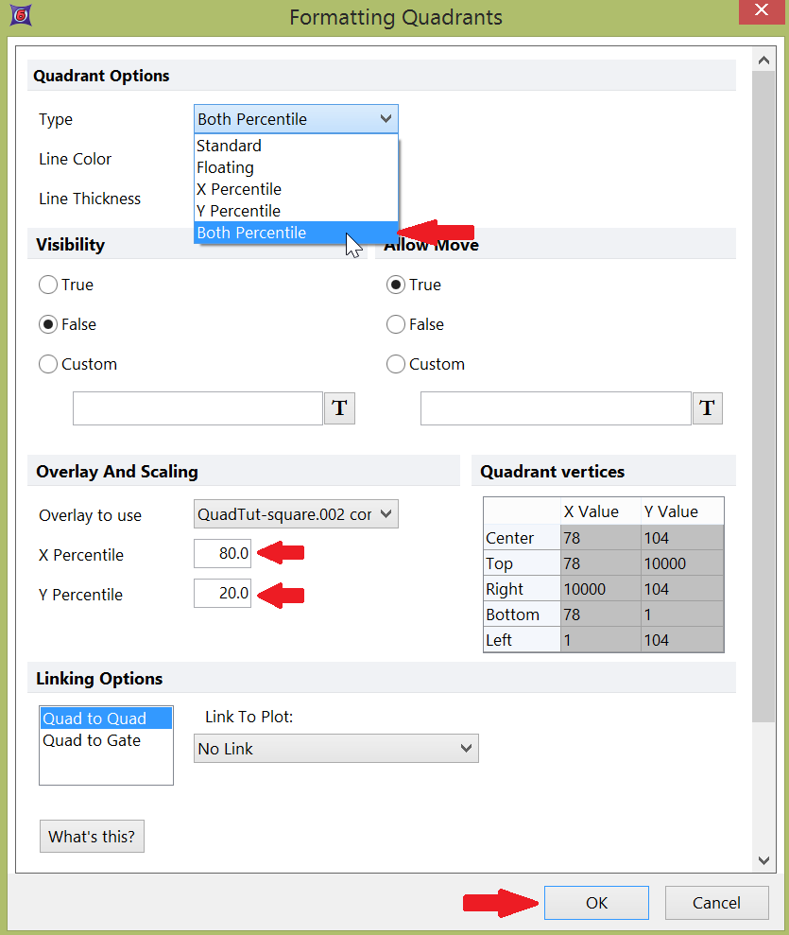Select Visibility True radio button
This screenshot has width=789, height=935.
[x=48, y=285]
